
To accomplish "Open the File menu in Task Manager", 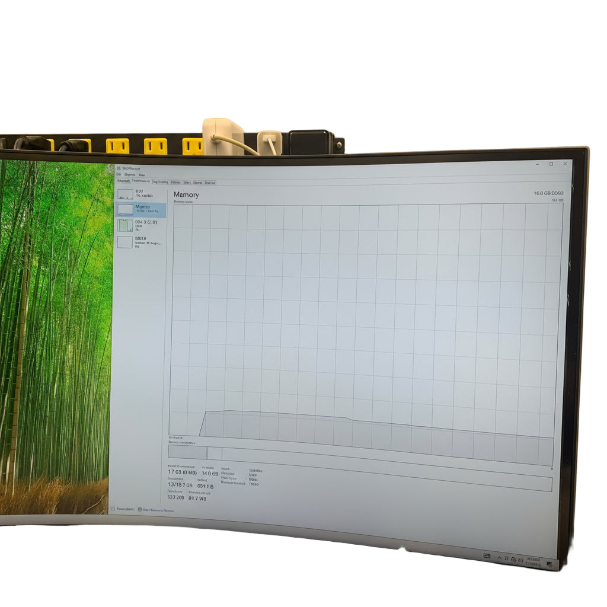I will pyautogui.click(x=119, y=175).
